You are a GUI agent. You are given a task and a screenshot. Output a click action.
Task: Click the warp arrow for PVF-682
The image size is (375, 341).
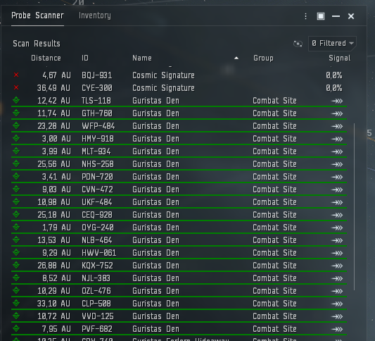[337, 329]
